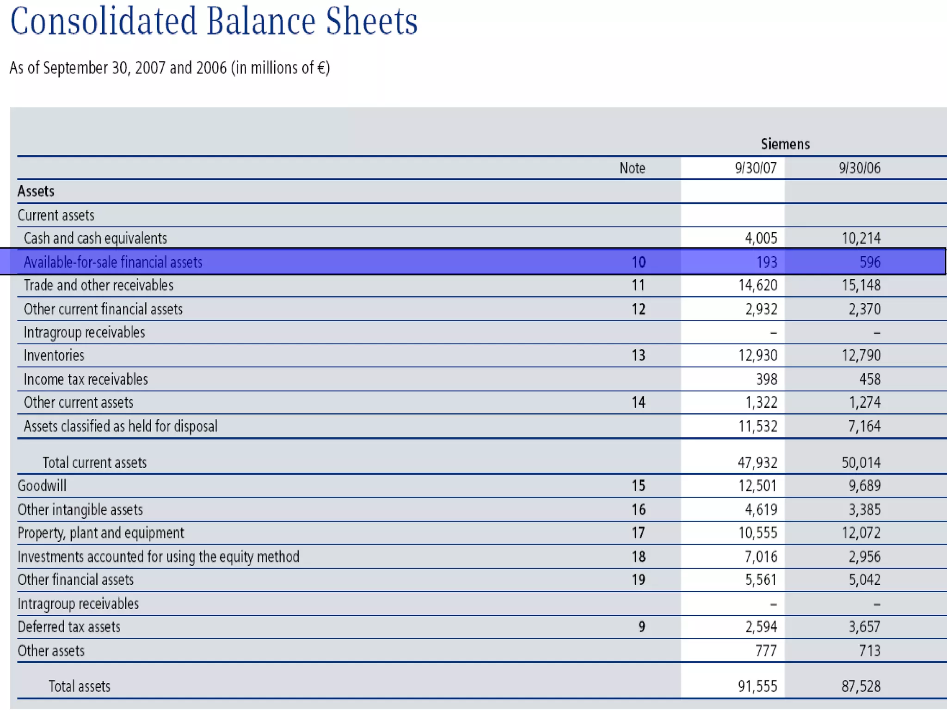Click the Total current assets label
The image size is (947, 710).
pyautogui.click(x=94, y=463)
